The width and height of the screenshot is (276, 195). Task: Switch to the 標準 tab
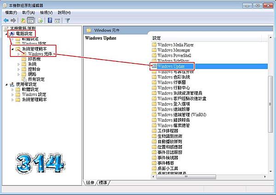[x=103, y=183]
